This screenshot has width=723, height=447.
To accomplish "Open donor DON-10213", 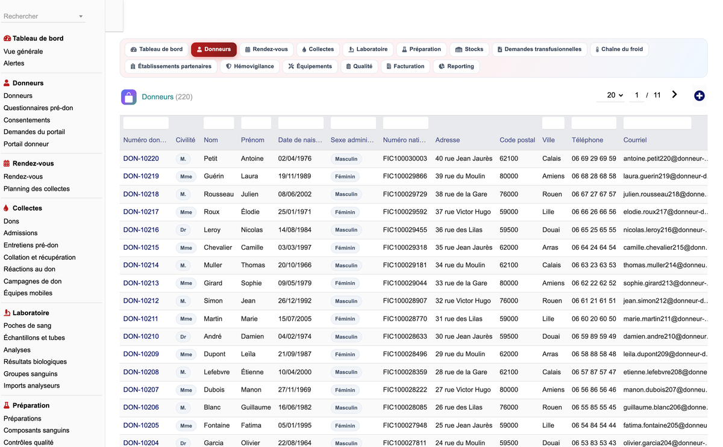I will tap(141, 283).
